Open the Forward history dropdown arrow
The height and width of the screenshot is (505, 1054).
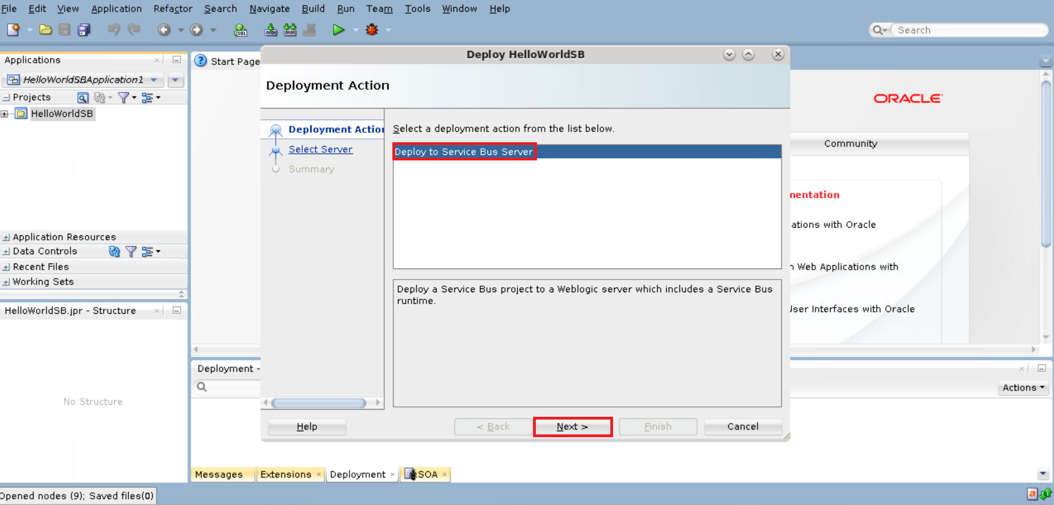(x=213, y=30)
